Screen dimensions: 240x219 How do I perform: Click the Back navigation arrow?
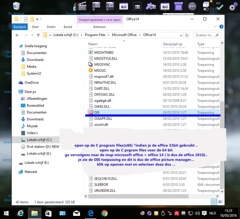[x=17, y=35]
